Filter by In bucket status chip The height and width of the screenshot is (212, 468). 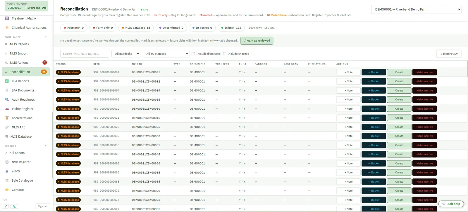tap(202, 28)
